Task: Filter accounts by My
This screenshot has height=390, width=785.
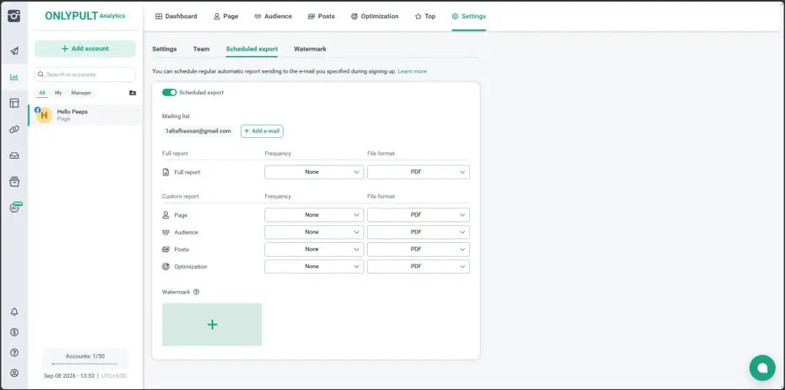Action: tap(58, 93)
